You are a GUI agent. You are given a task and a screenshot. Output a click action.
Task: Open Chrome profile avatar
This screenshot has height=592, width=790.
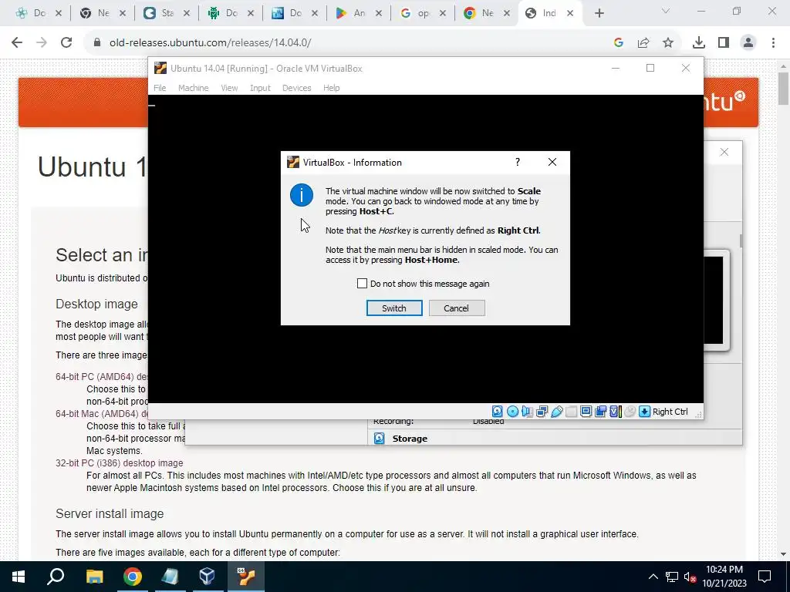(748, 43)
